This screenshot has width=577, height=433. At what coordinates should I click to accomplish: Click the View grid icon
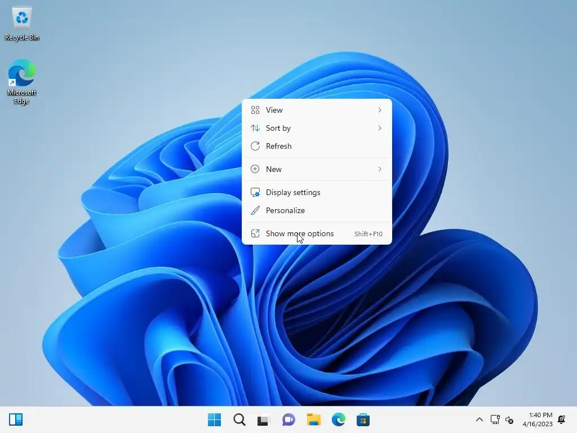tap(255, 110)
